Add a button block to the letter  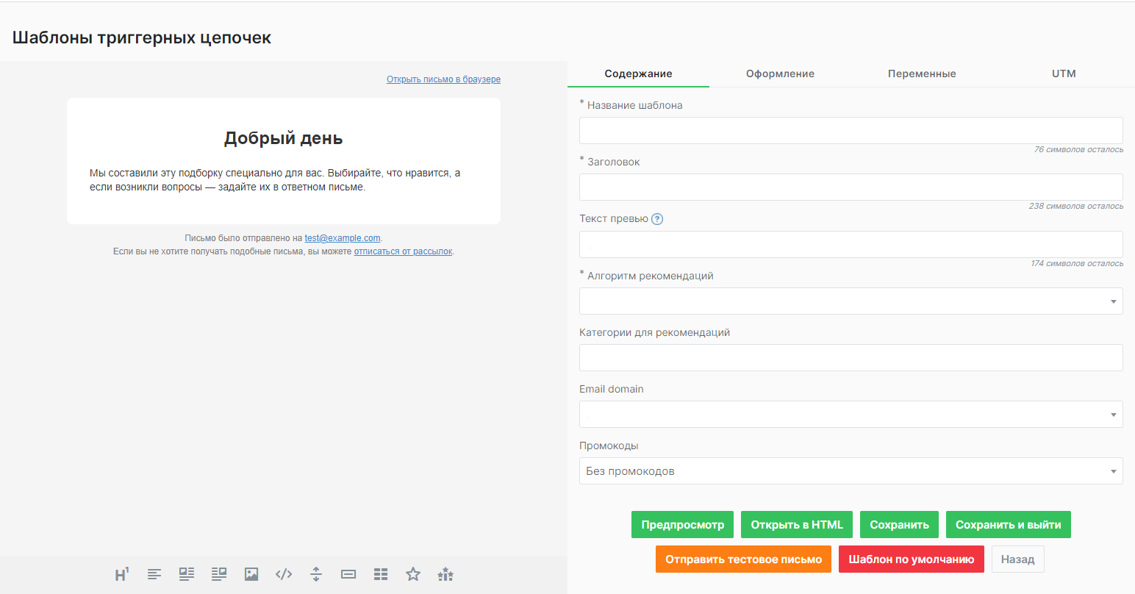point(348,574)
